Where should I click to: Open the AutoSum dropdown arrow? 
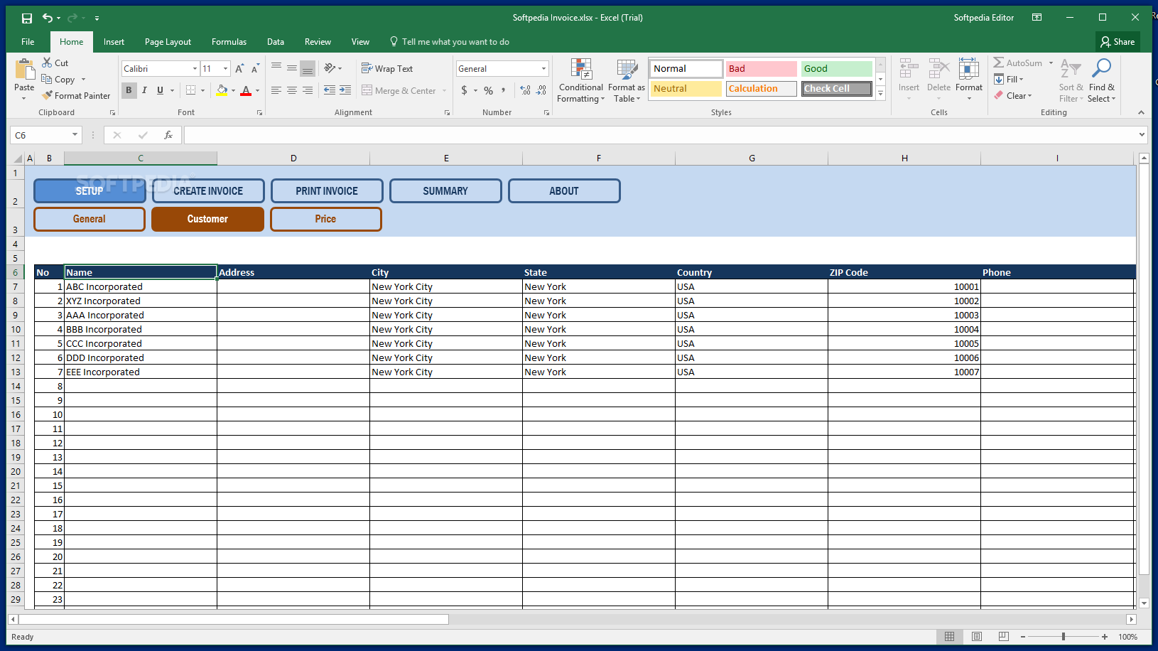[x=1051, y=63]
